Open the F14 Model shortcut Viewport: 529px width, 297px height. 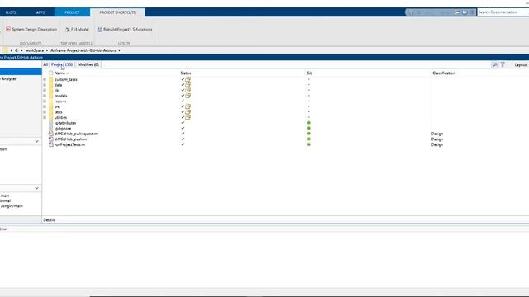[77, 30]
